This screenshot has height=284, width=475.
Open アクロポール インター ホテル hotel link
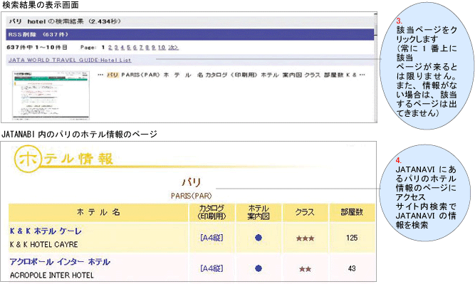point(60,262)
